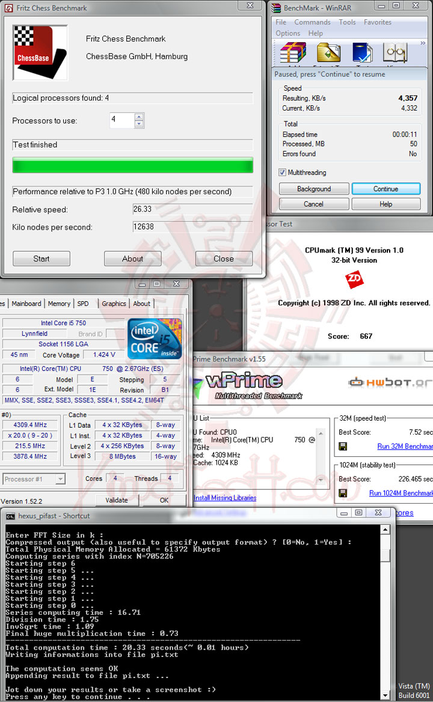The image size is (433, 702).
Task: Click the hexus_pifast console title icon
Action: pyautogui.click(x=10, y=516)
